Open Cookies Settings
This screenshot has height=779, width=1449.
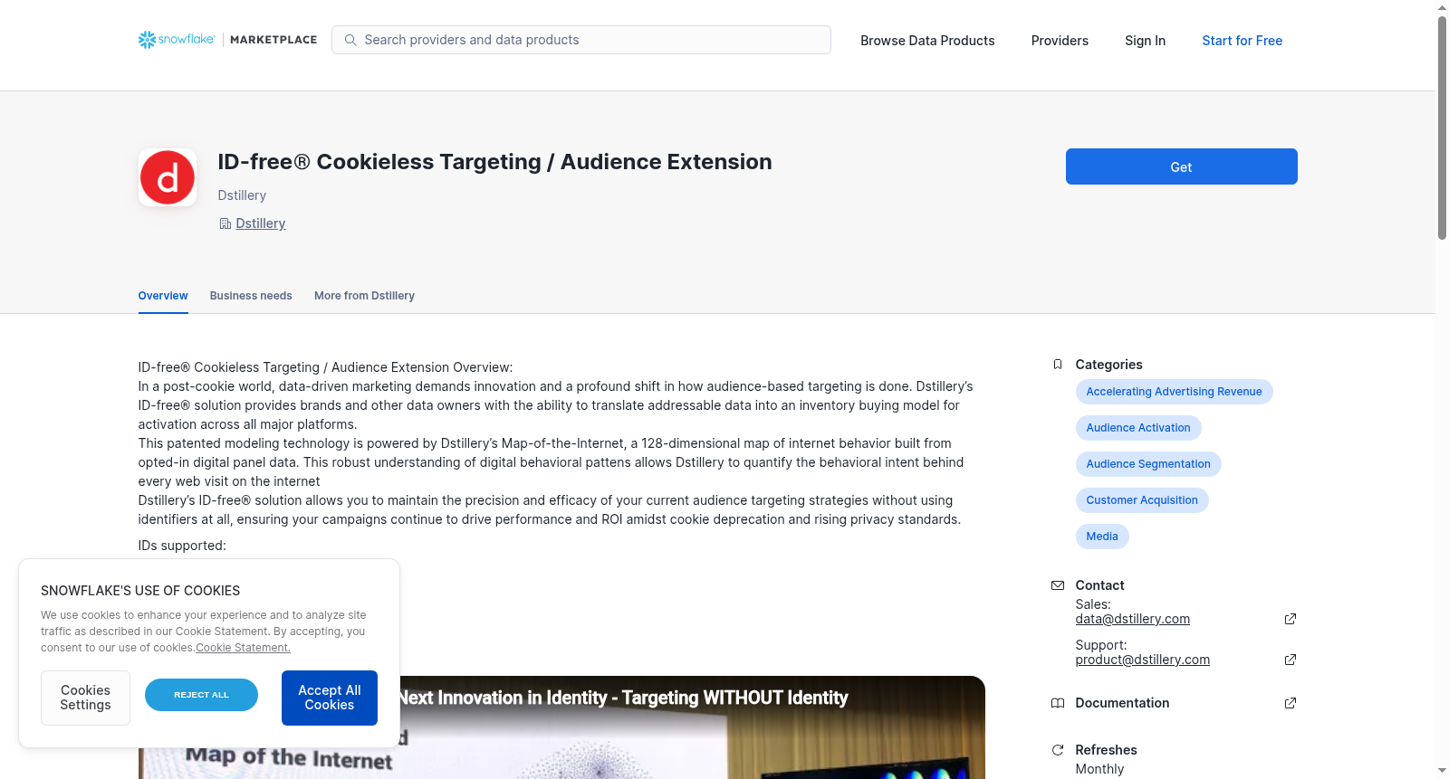[85, 698]
